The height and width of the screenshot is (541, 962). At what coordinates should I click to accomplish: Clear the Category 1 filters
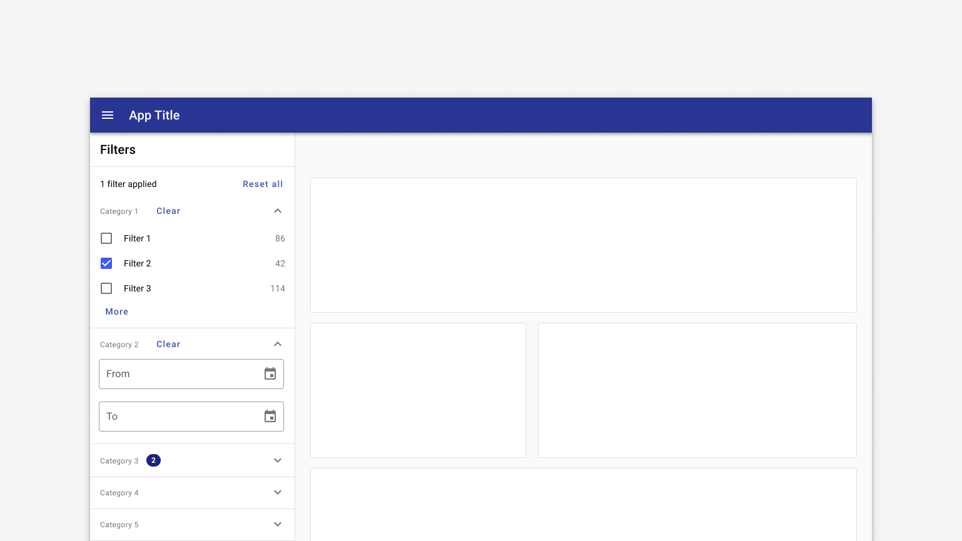coord(168,211)
